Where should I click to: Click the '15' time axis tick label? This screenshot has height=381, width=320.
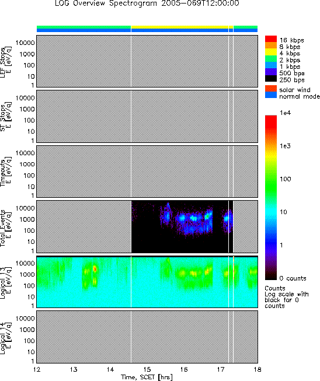click(147, 369)
